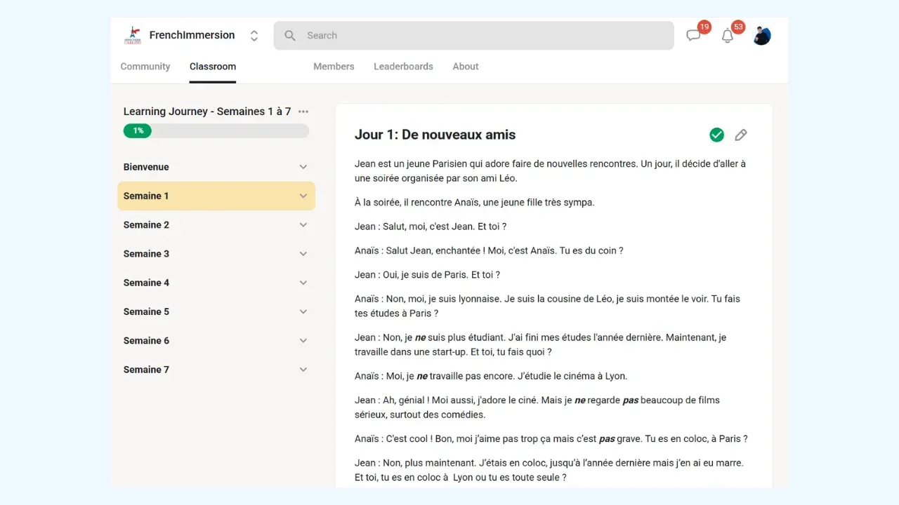Screen dimensions: 899x505
Task: Click the FrenchImmersion group logo
Action: 133,35
